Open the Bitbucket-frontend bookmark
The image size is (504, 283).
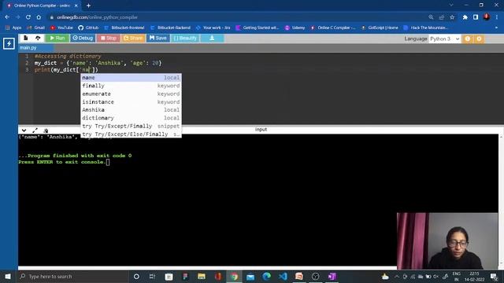pos(124,28)
